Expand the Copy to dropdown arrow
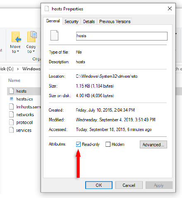The width and height of the screenshot is (182, 198). (x=34, y=51)
